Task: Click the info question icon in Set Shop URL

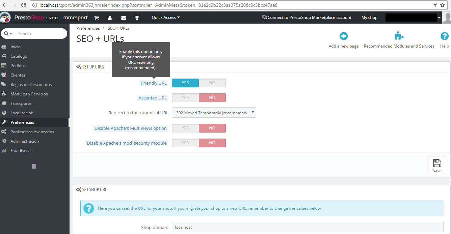Action: click(88, 208)
